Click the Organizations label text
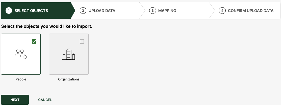Viewport: 281px width, 105px height. tap(69, 79)
